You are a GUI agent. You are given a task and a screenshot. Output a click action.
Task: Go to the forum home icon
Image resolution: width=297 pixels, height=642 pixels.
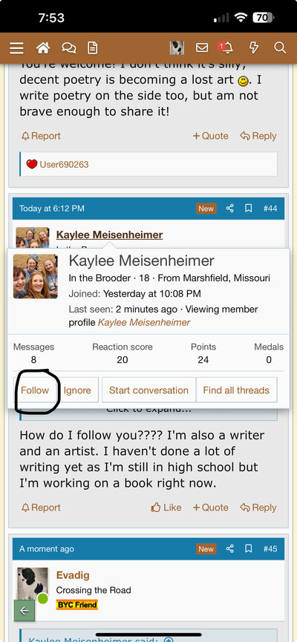[x=43, y=48]
